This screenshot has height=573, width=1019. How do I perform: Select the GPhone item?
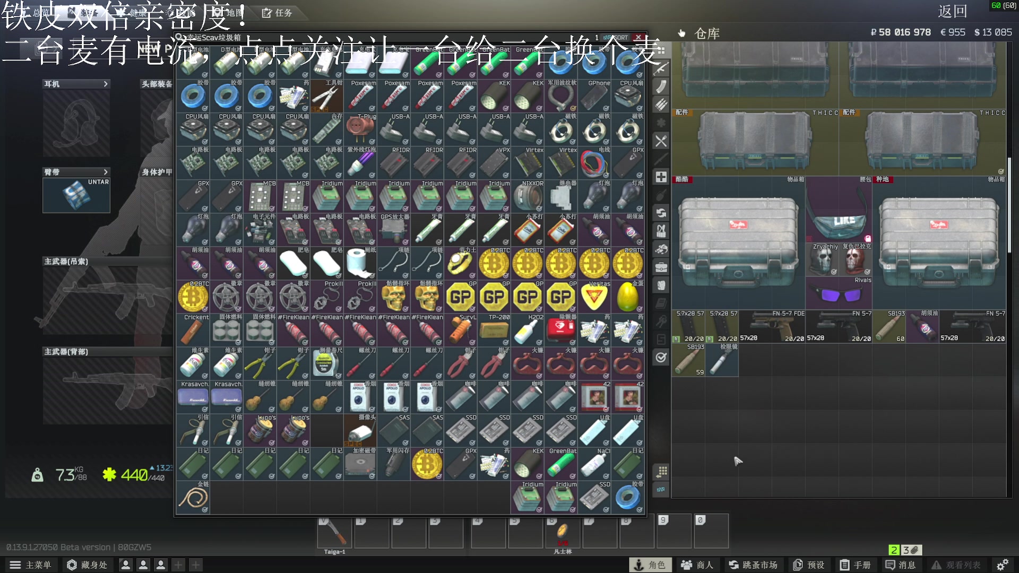click(x=594, y=96)
